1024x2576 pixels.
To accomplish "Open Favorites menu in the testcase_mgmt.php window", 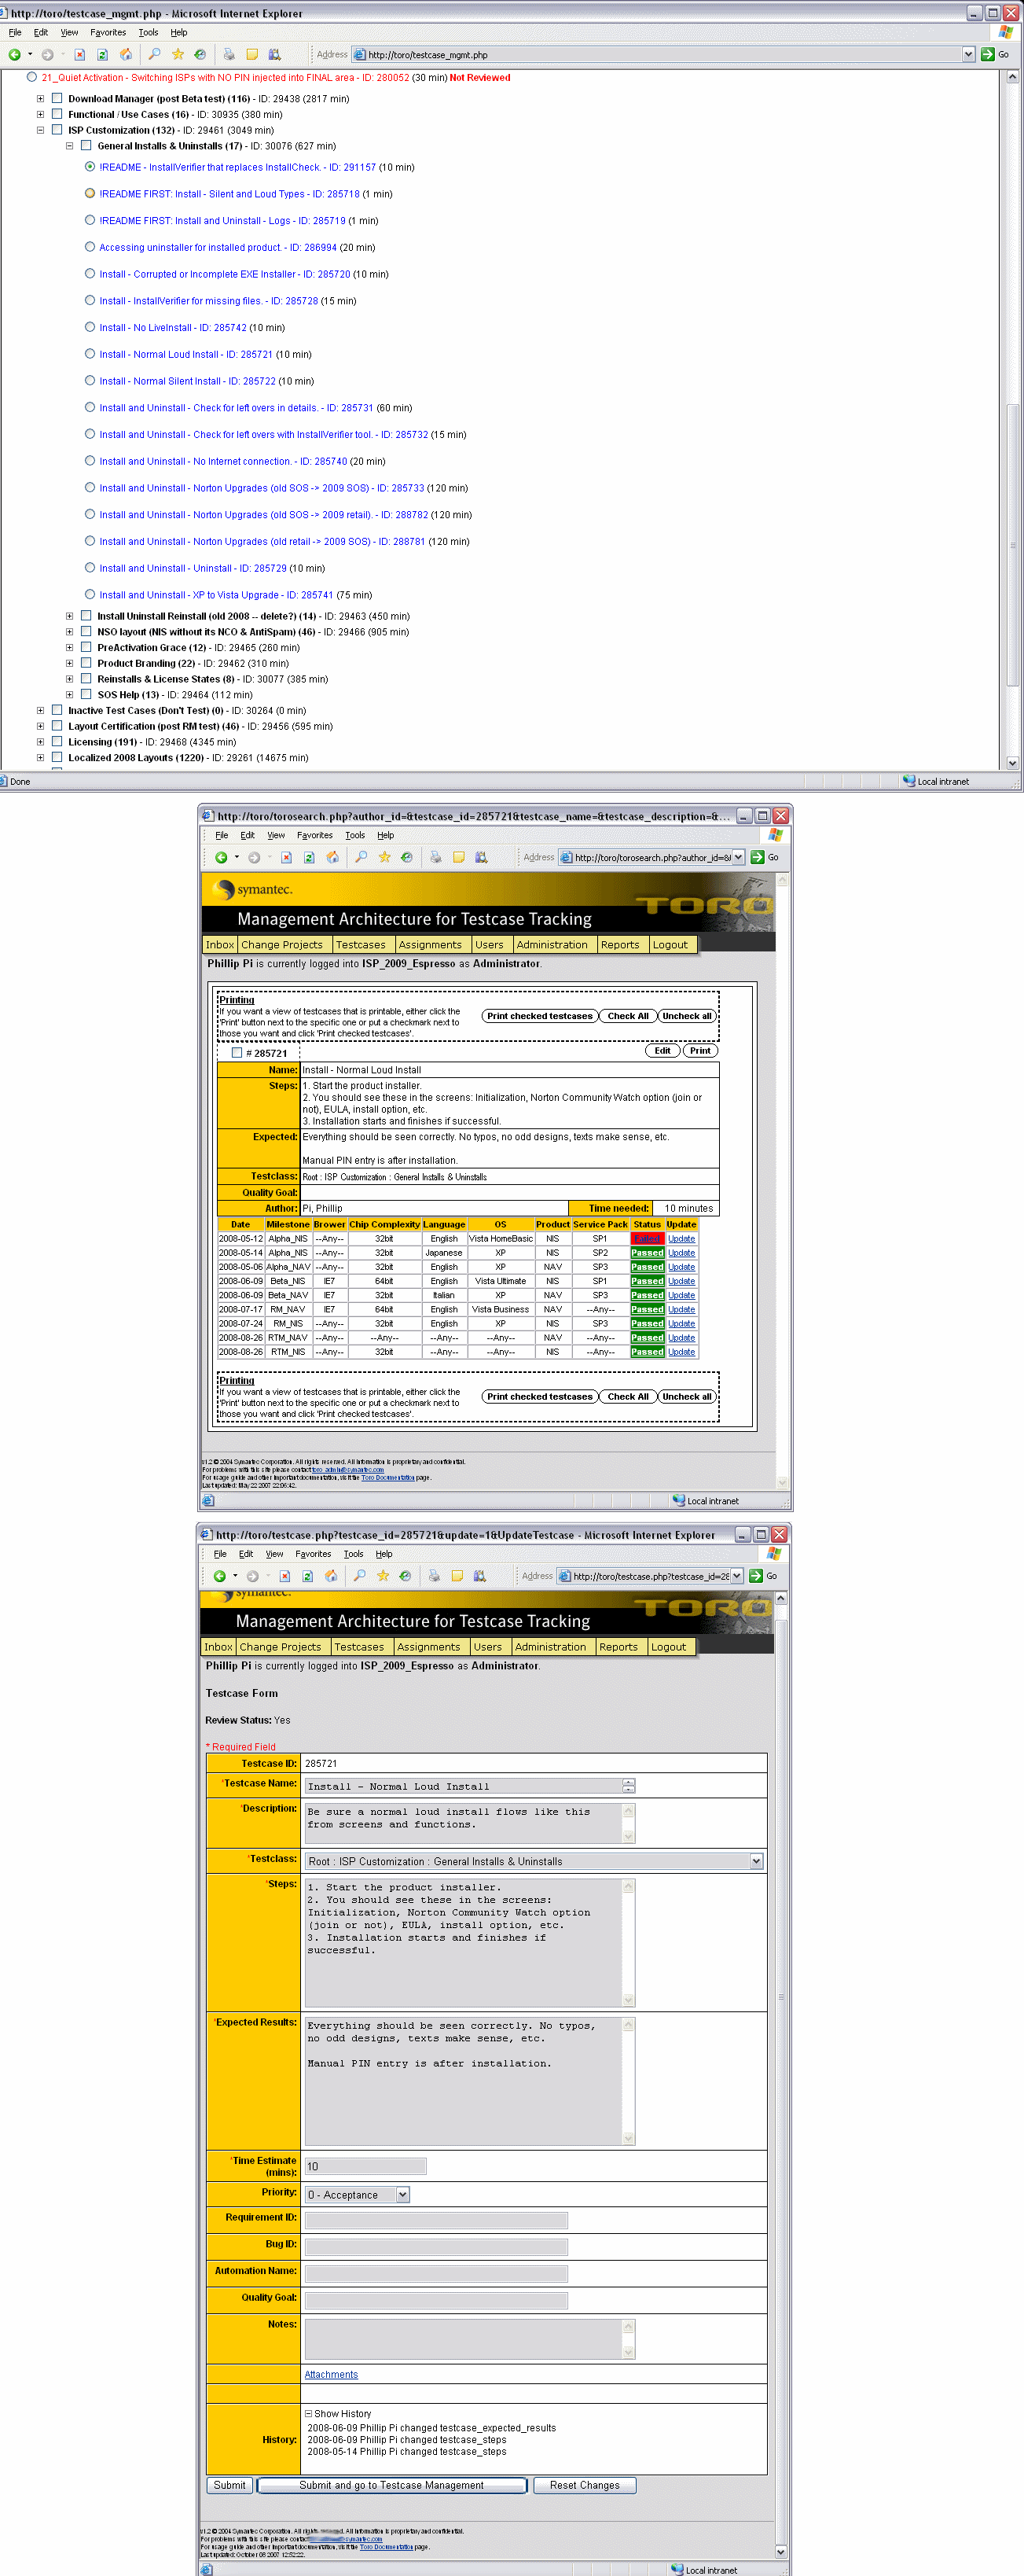I will click(x=108, y=33).
